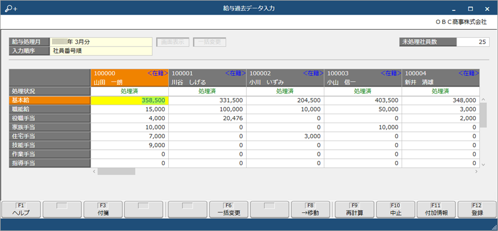Select employee column 100002 小川 いずみ
Image resolution: width=498 pixels, height=231 pixels.
[x=285, y=78]
